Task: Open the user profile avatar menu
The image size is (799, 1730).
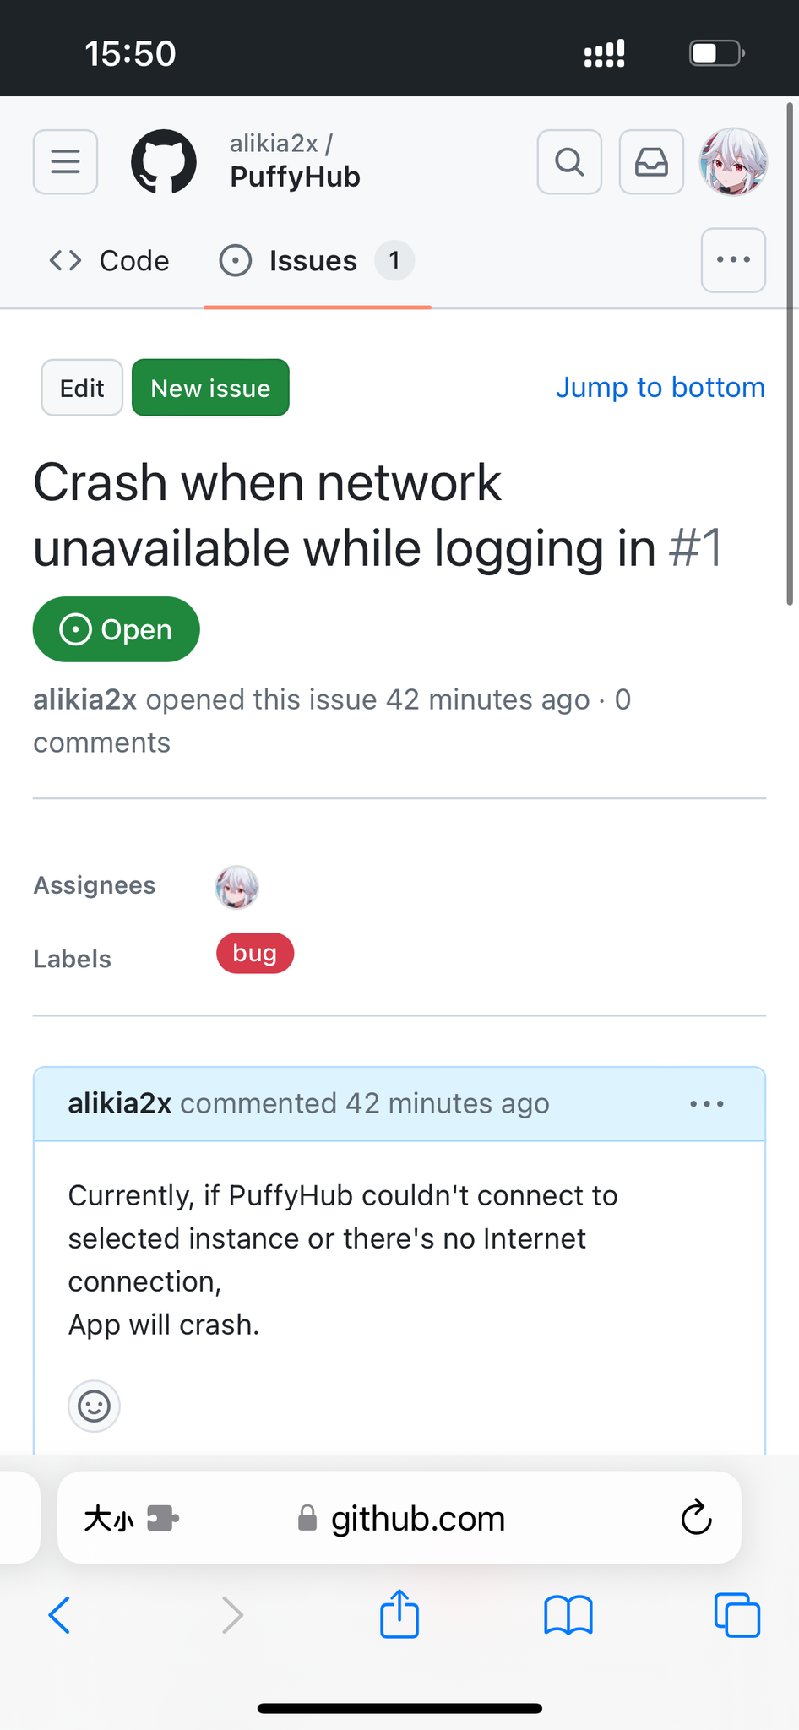Action: (733, 161)
